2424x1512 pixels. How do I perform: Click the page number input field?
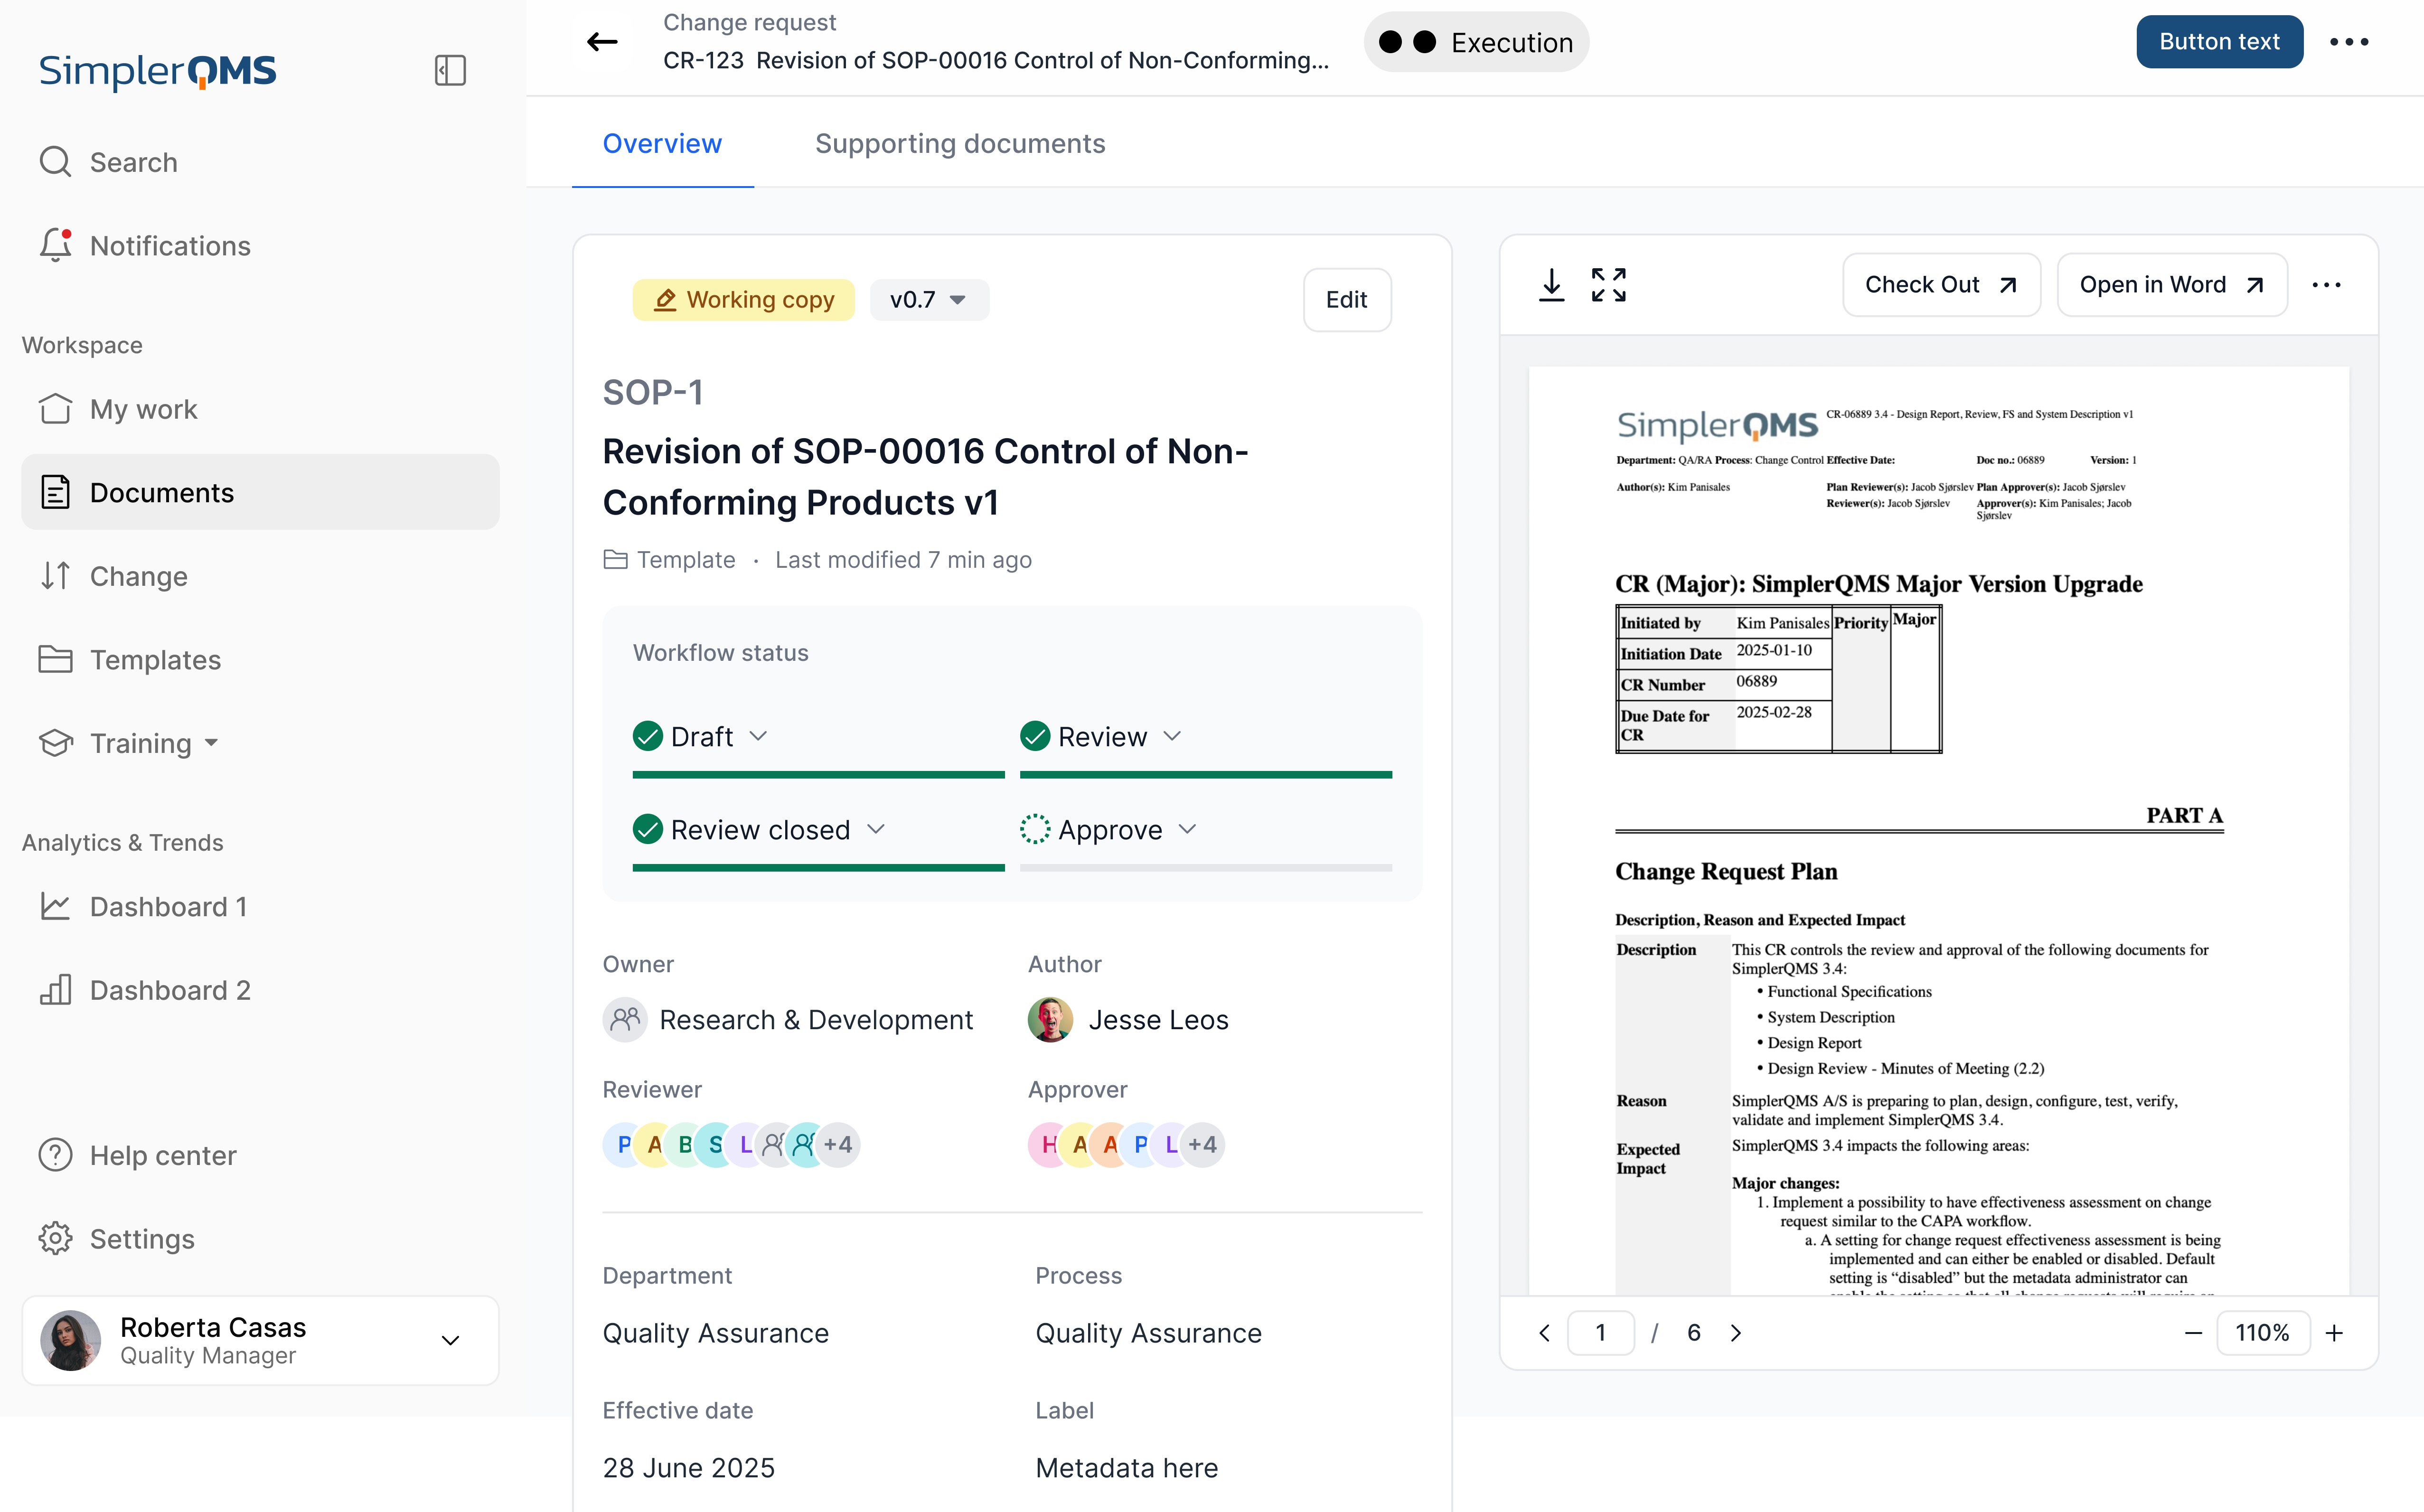click(x=1600, y=1333)
